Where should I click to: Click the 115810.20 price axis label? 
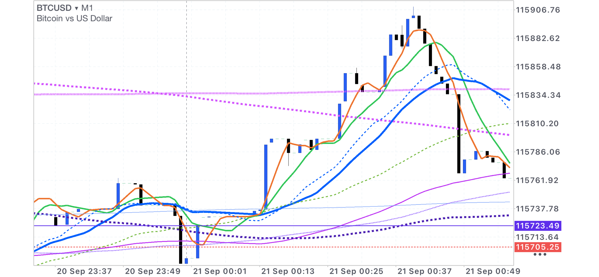(537, 124)
